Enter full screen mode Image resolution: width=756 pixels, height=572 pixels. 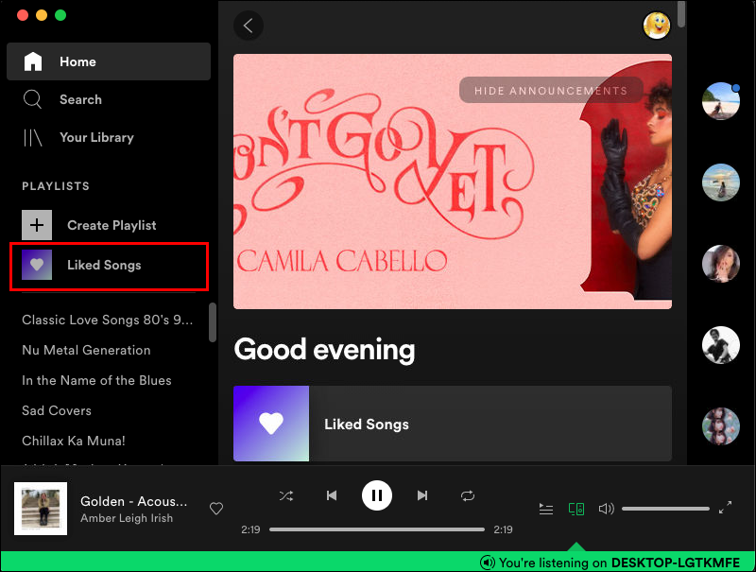[x=725, y=508]
